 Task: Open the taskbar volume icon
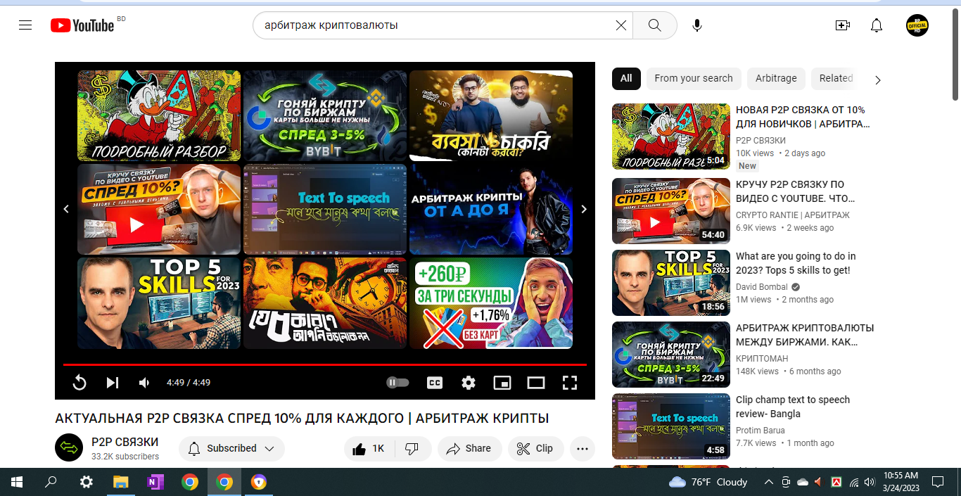pyautogui.click(x=870, y=482)
